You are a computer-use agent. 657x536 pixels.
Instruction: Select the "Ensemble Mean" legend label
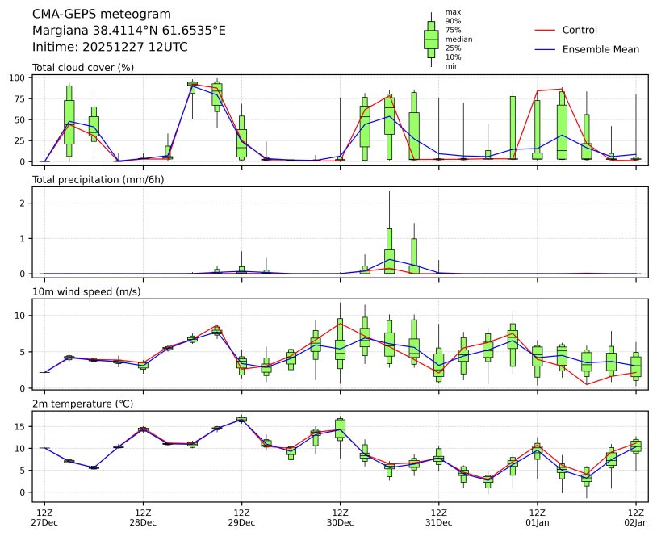pos(601,49)
